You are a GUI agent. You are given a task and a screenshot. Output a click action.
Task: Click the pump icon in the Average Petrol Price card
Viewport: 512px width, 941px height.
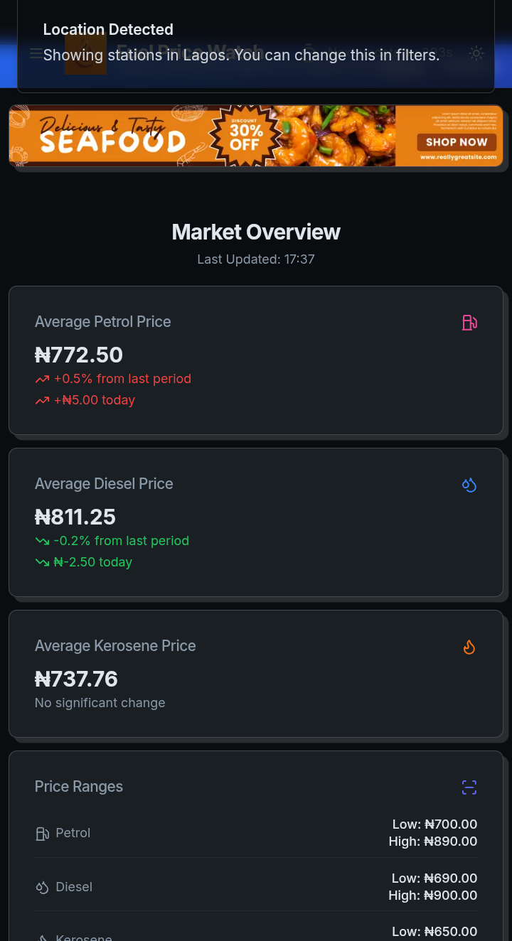point(469,323)
